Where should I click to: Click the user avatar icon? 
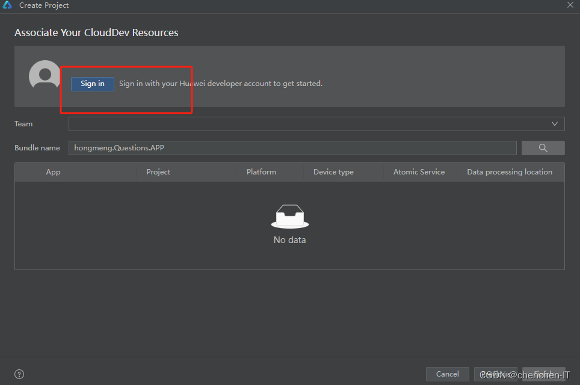[x=45, y=75]
